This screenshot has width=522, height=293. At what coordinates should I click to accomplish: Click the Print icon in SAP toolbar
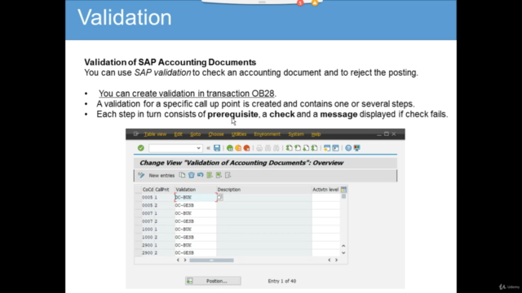pyautogui.click(x=259, y=148)
